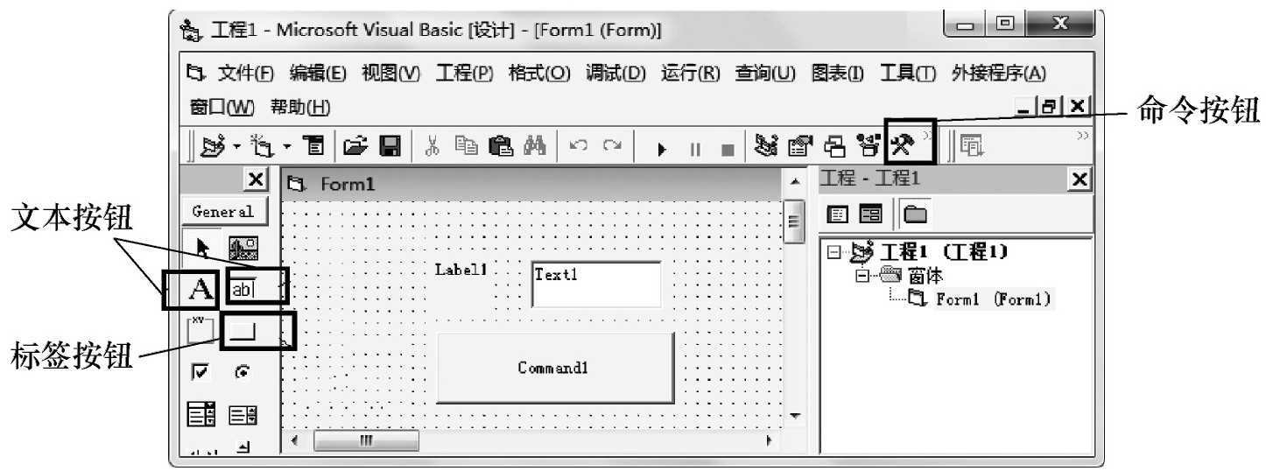Open the 调试(D) menu
This screenshot has width=1266, height=471.
(x=615, y=74)
